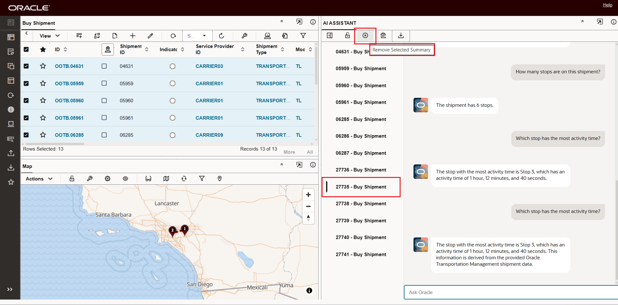The image size is (618, 305).
Task: Select the 27739 - Buy Shipment summary
Action: [x=361, y=221]
